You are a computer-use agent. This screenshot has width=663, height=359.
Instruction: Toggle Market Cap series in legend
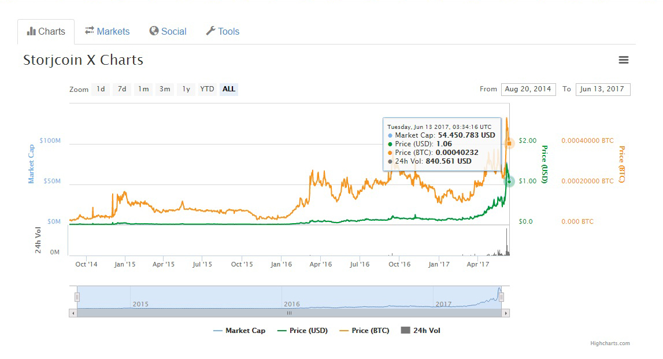point(239,331)
